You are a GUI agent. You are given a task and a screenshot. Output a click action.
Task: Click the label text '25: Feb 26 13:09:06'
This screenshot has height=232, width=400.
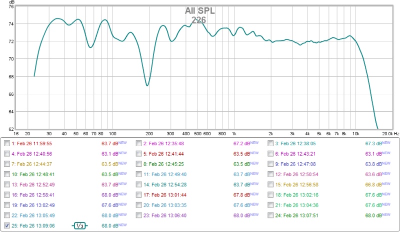tap(33, 226)
